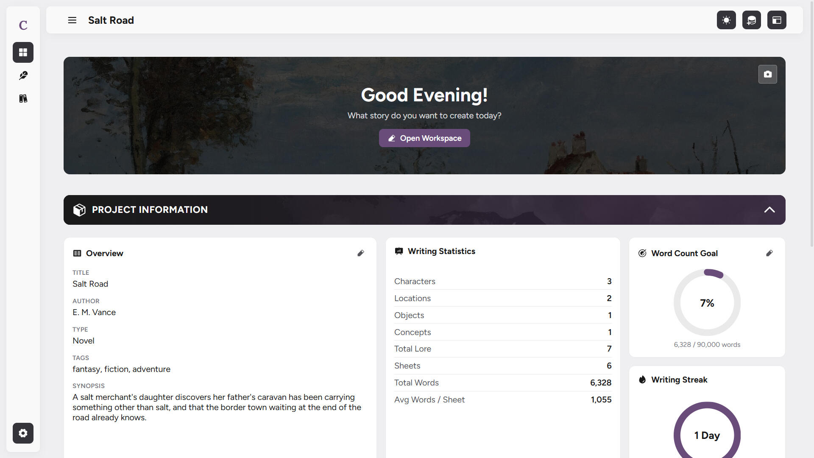Click the type value Novel
814x458 pixels.
84,341
